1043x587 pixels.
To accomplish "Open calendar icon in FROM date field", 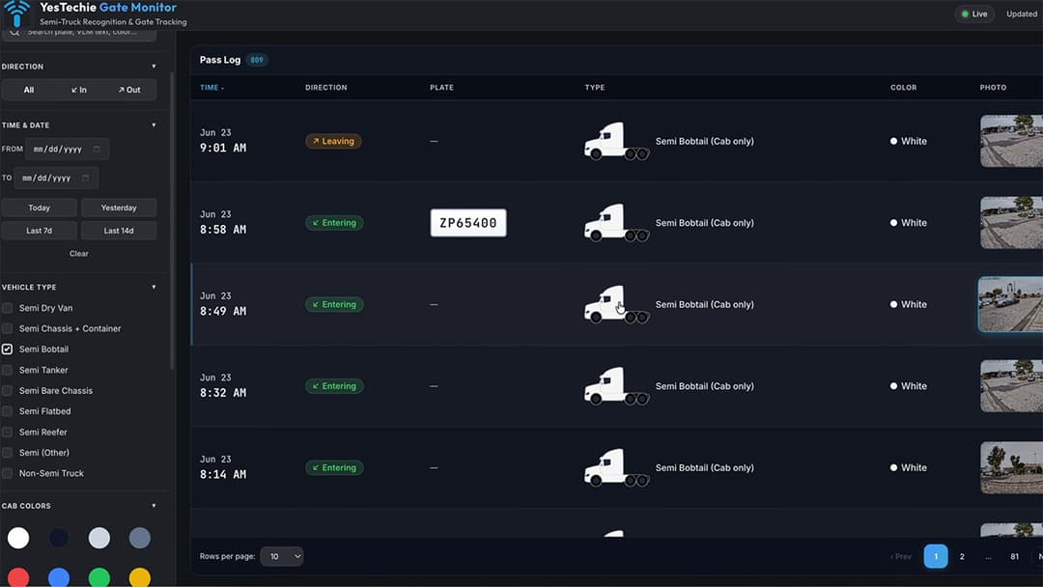I will coord(97,149).
